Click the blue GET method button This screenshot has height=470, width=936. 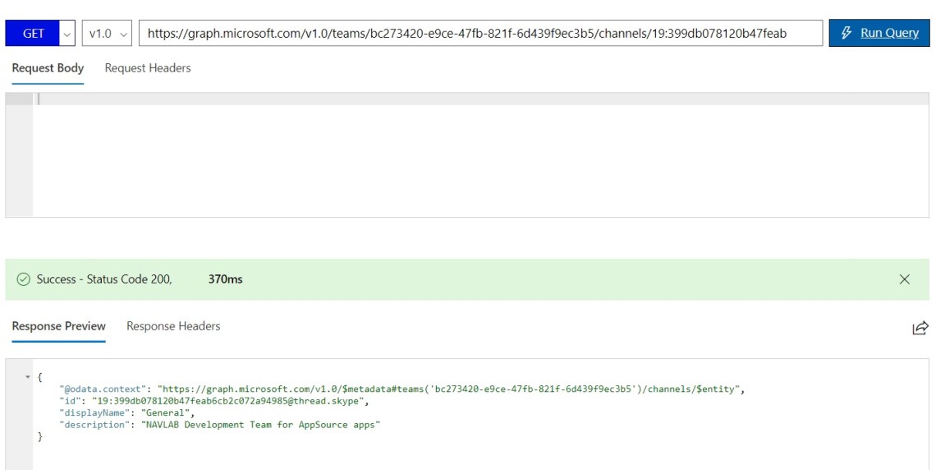click(x=34, y=34)
